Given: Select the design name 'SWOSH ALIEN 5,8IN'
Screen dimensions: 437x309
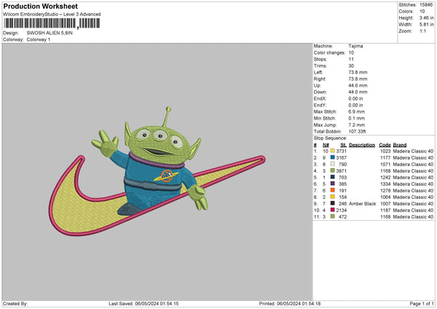Looking at the screenshot, I should tap(50, 33).
